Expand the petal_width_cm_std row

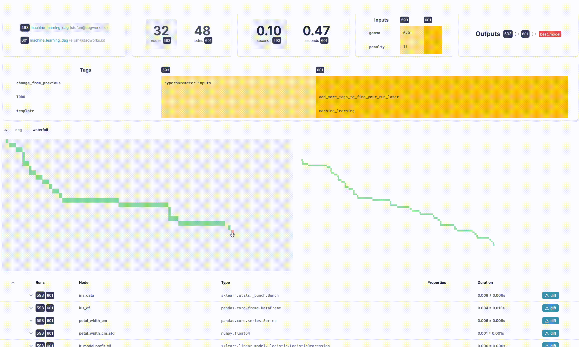coord(31,333)
